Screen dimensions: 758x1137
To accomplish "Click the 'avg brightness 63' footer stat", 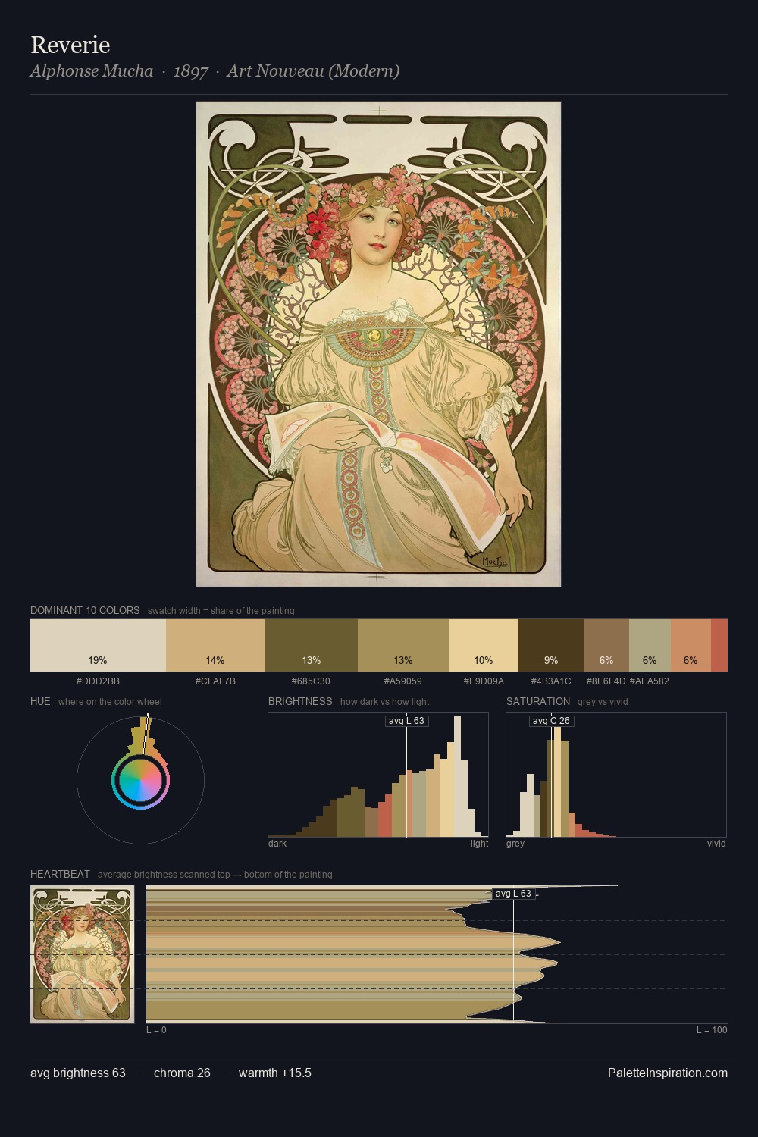I will coord(78,1073).
